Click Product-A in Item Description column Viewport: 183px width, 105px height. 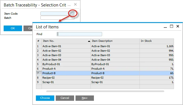tap(115, 69)
